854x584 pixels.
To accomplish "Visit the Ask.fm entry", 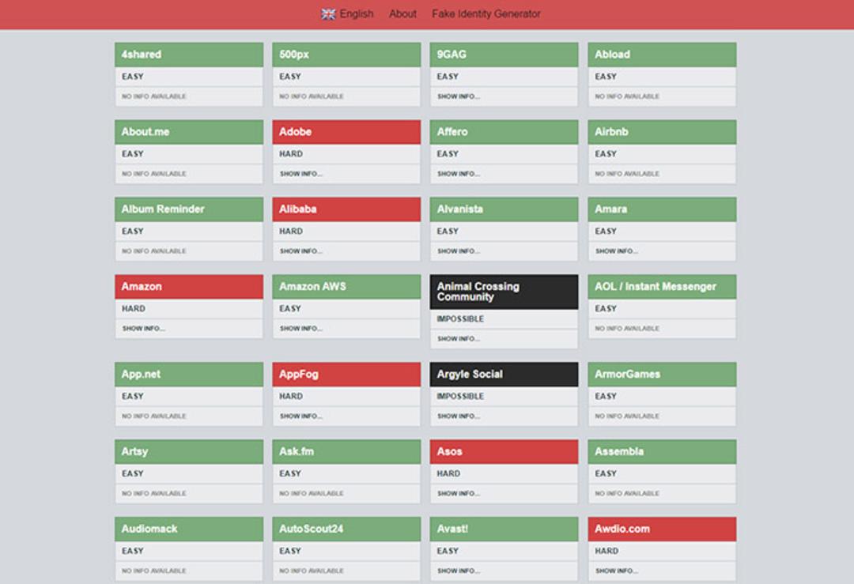I will [x=297, y=451].
